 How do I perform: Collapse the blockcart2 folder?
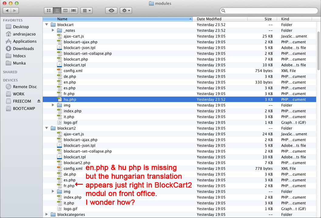pyautogui.click(x=47, y=128)
